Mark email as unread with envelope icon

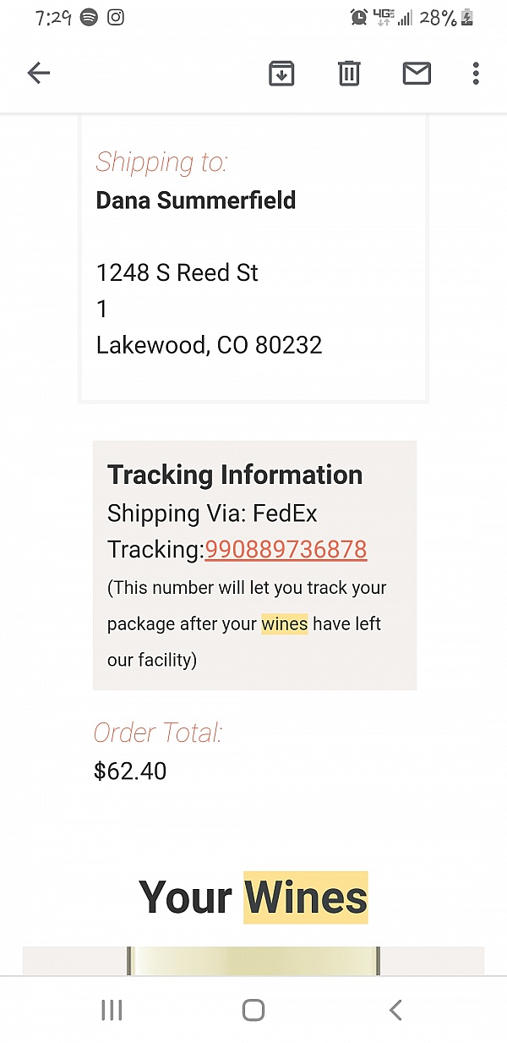point(417,74)
